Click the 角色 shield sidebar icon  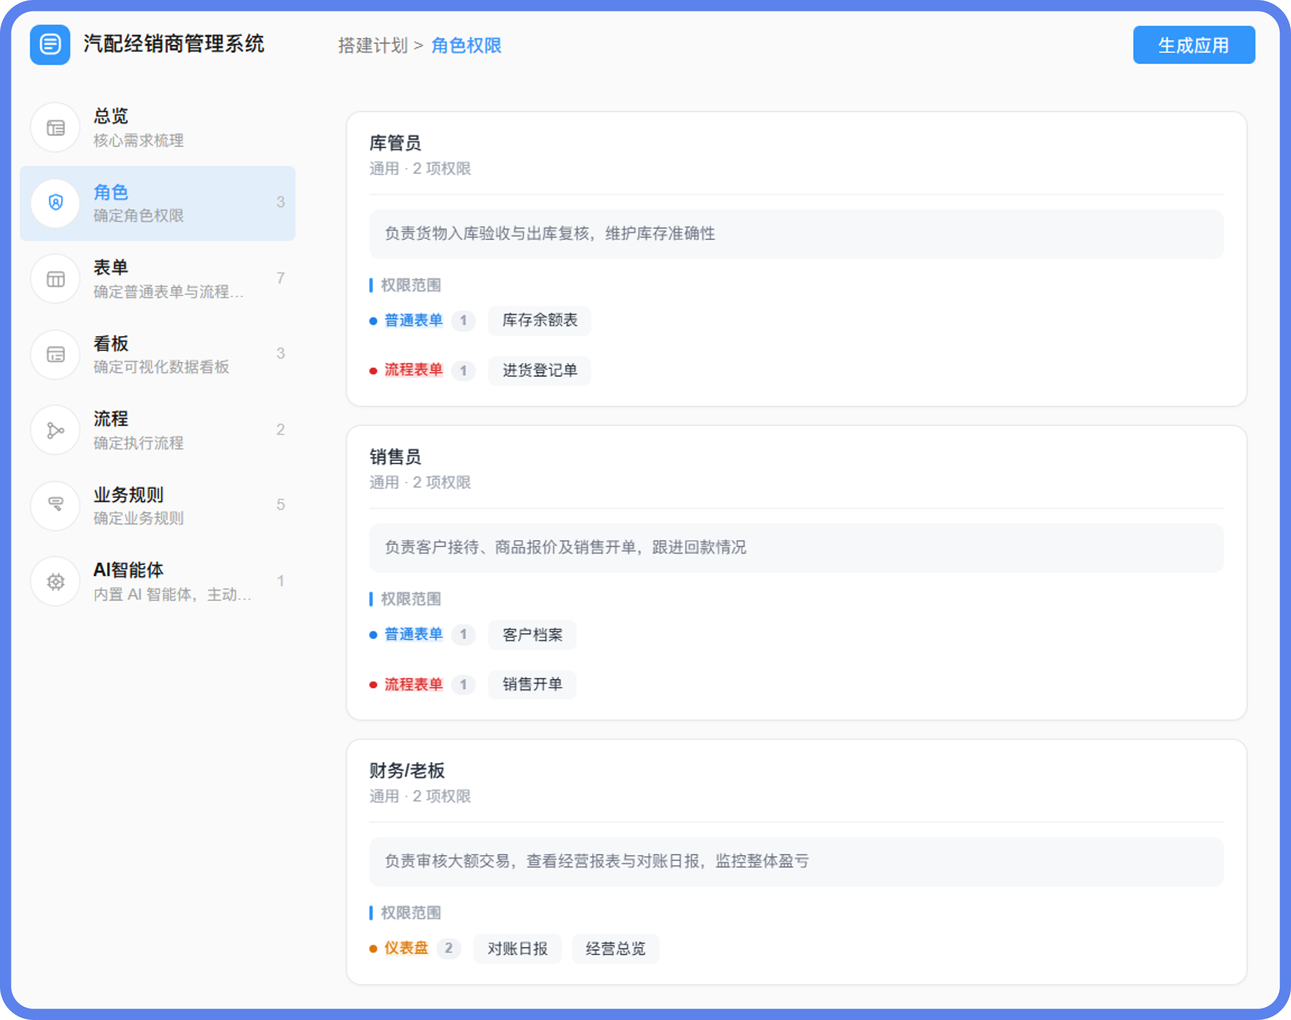pos(55,203)
